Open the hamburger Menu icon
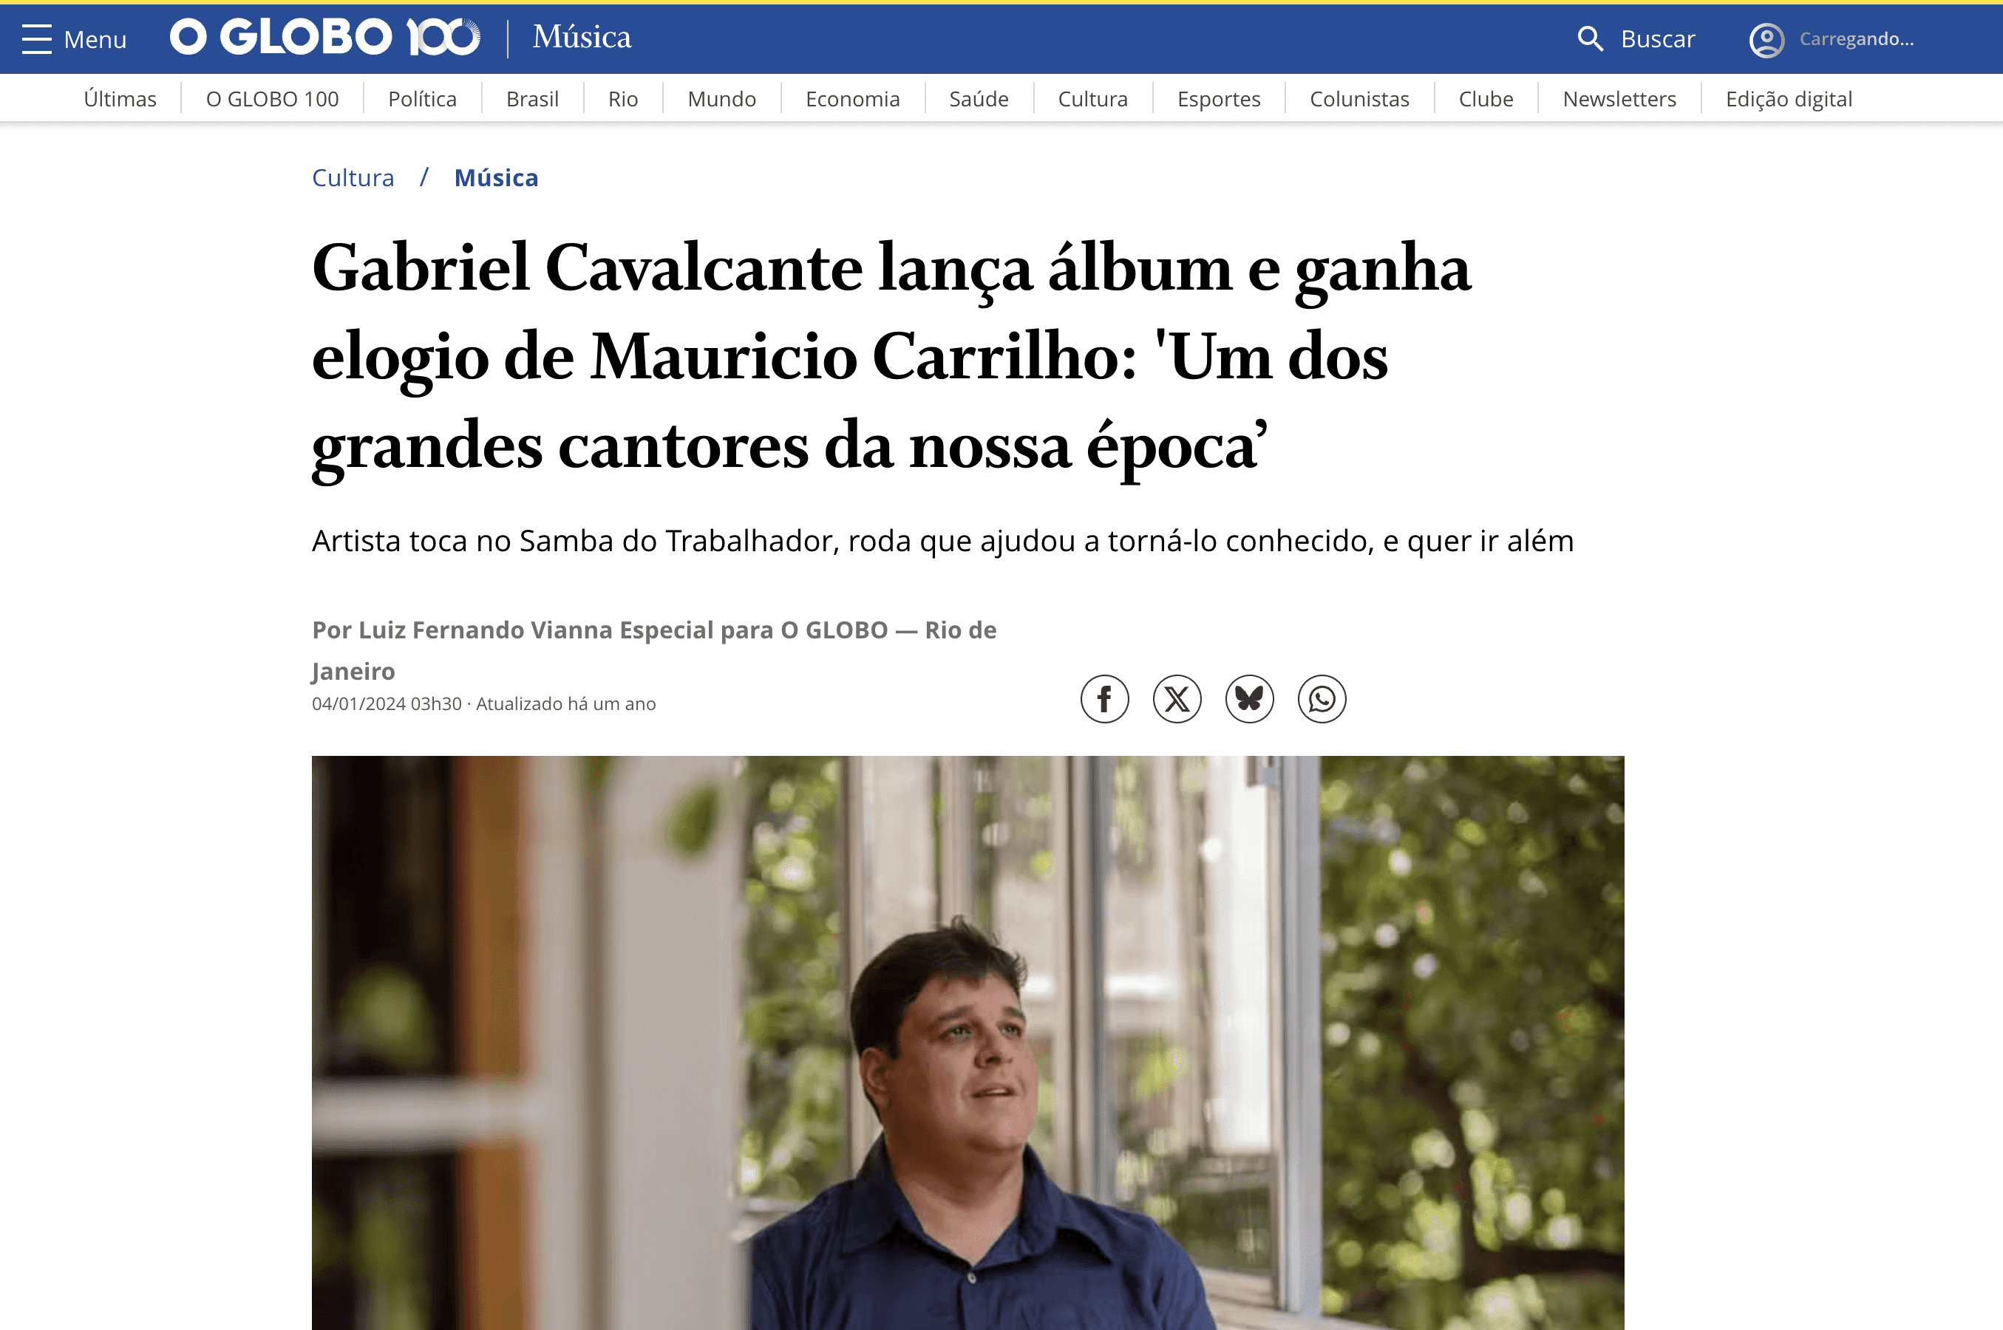This screenshot has width=2003, height=1330. click(36, 39)
